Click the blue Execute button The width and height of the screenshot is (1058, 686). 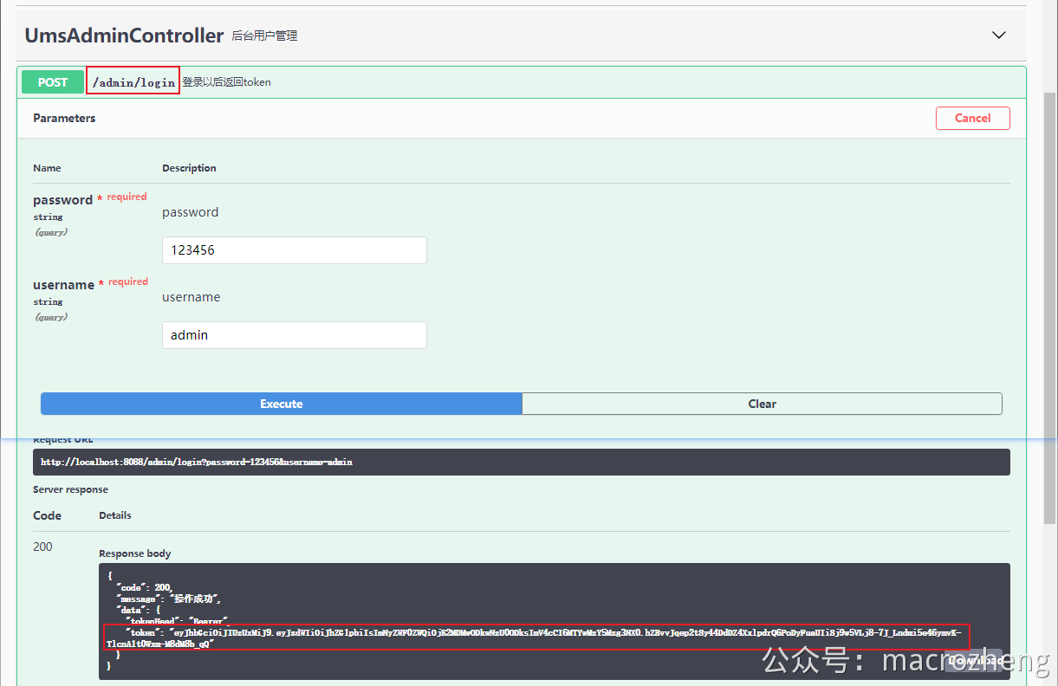(x=282, y=404)
